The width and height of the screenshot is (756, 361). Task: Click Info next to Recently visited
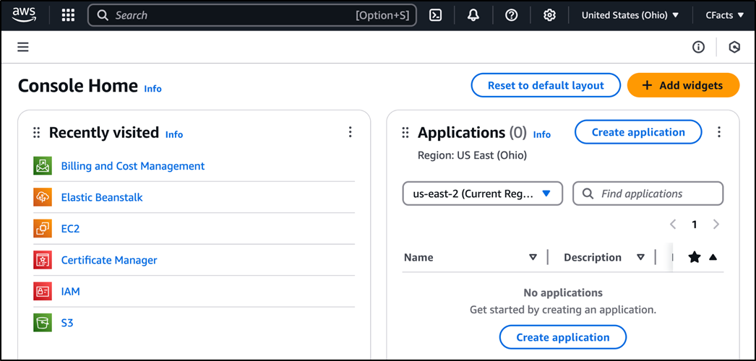click(x=174, y=135)
